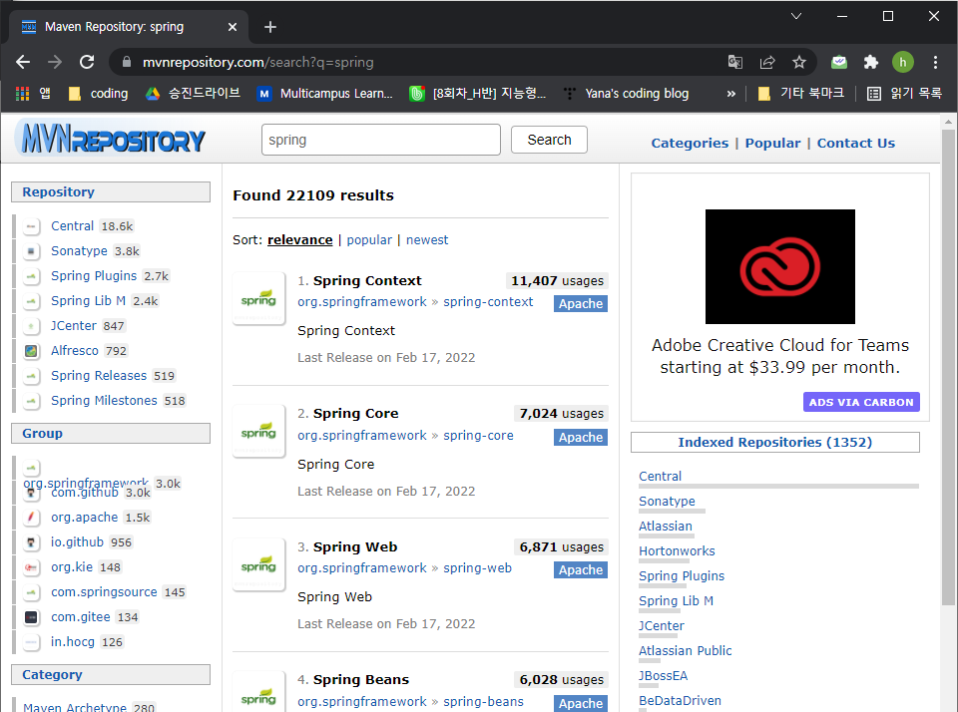958x712 pixels.
Task: Open Yana's coding blog bookmark
Action: (627, 94)
